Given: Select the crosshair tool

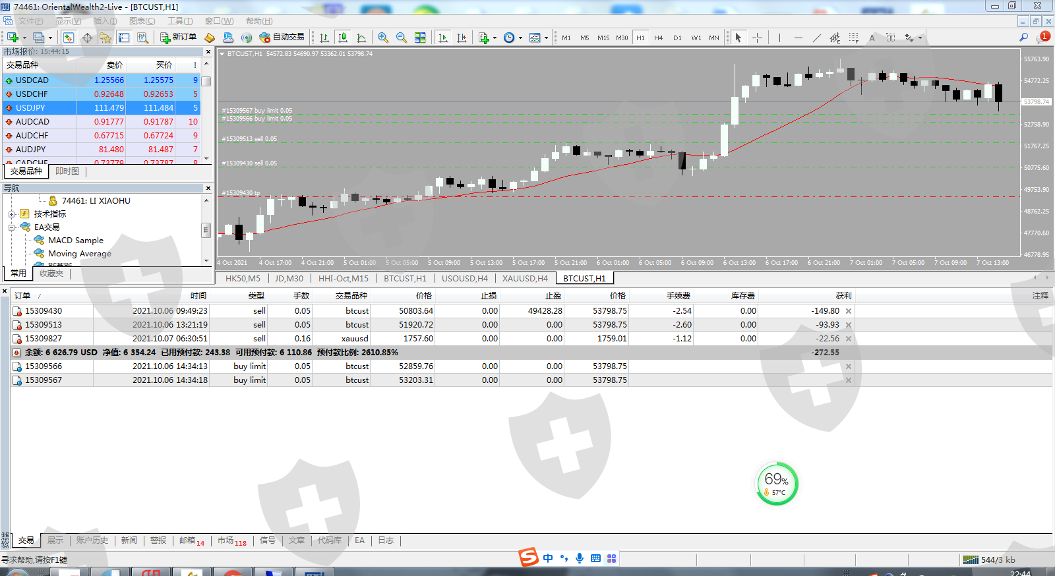Looking at the screenshot, I should (x=757, y=38).
